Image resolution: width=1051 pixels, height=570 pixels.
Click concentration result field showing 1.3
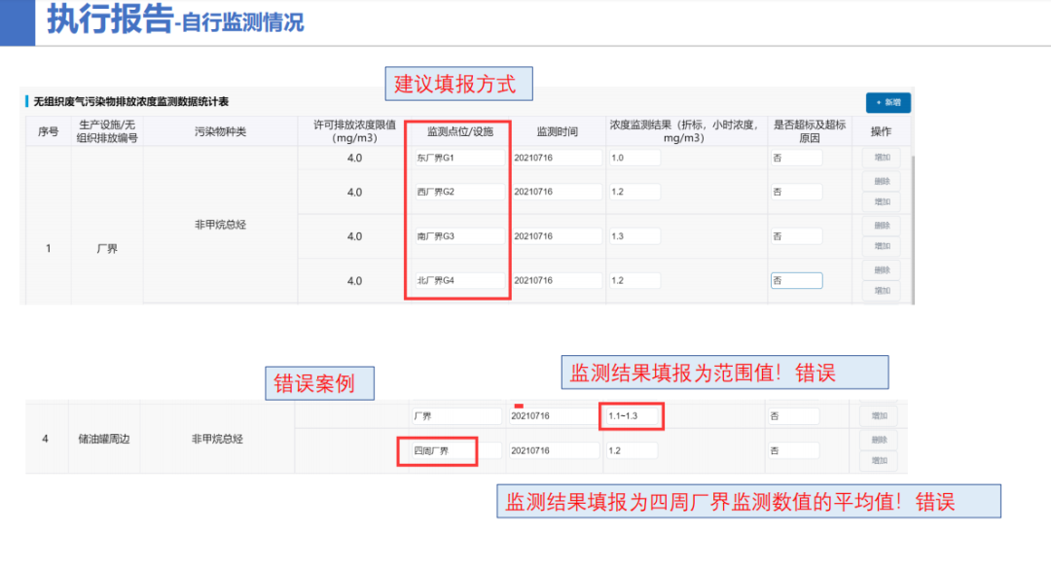(634, 236)
